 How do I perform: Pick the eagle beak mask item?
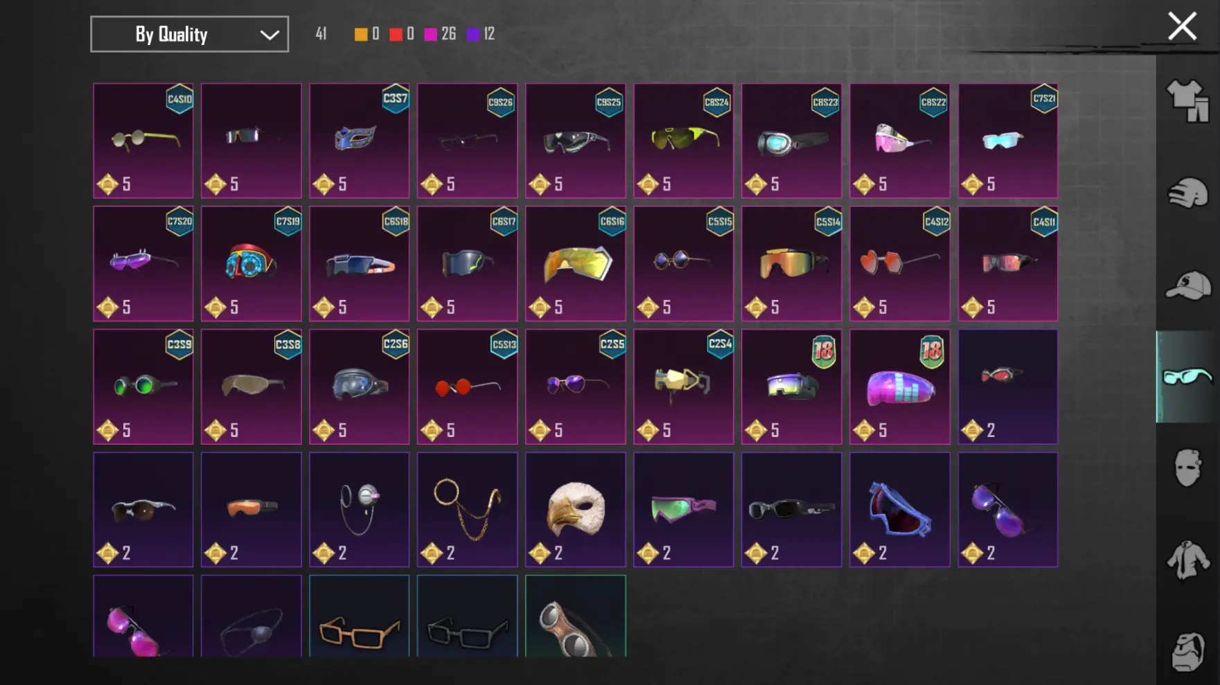(575, 510)
